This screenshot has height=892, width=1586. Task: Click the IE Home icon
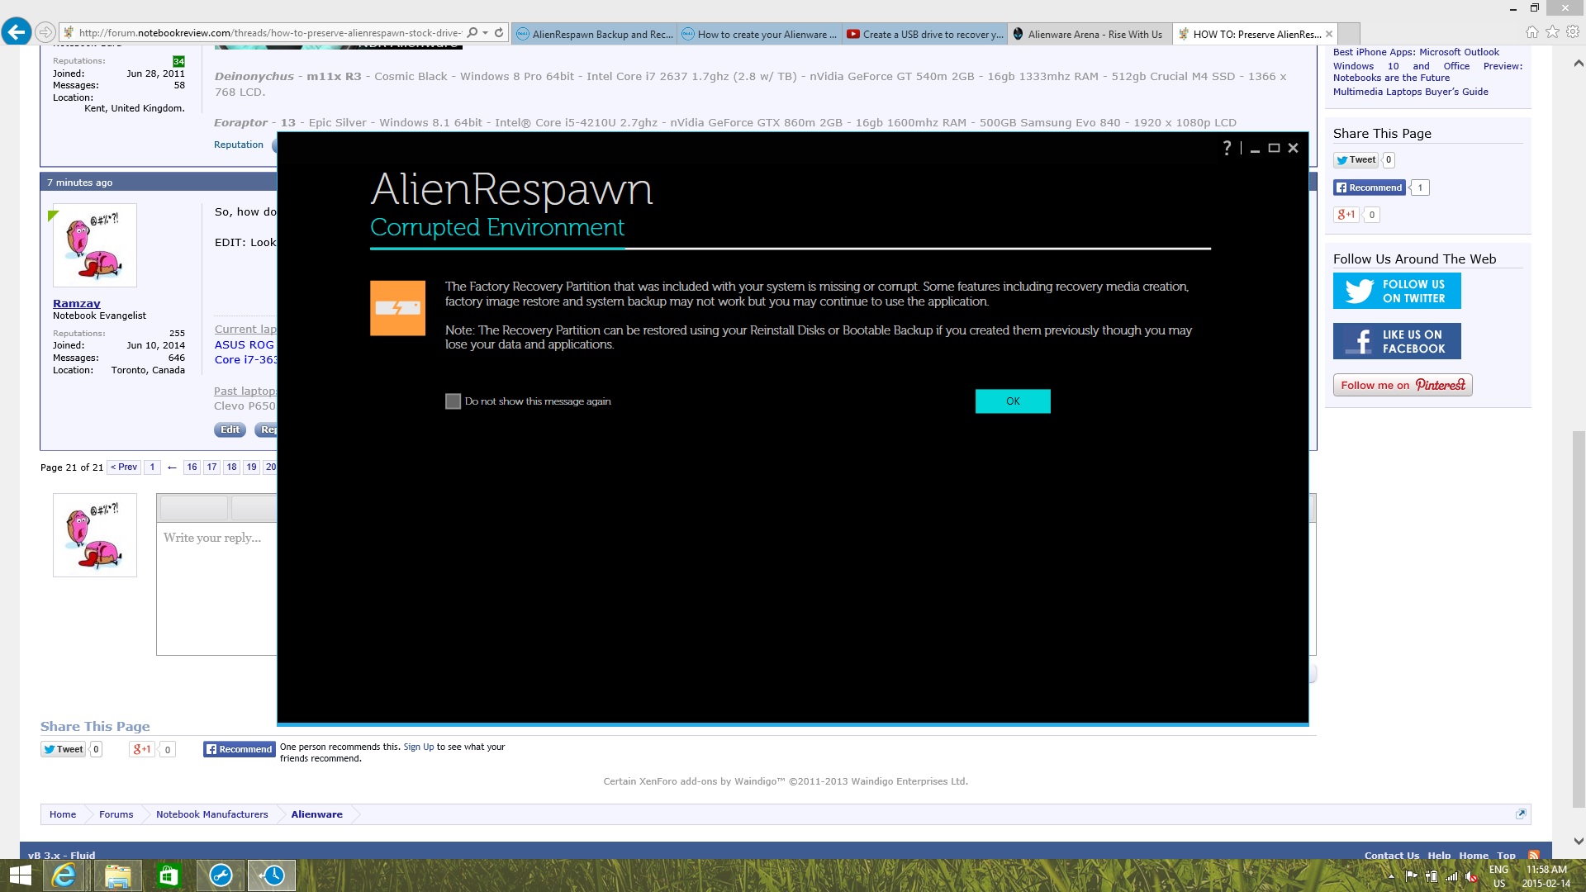1532,32
